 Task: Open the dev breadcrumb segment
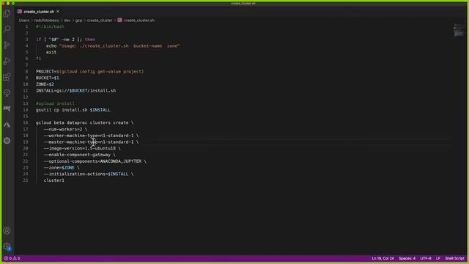click(67, 21)
